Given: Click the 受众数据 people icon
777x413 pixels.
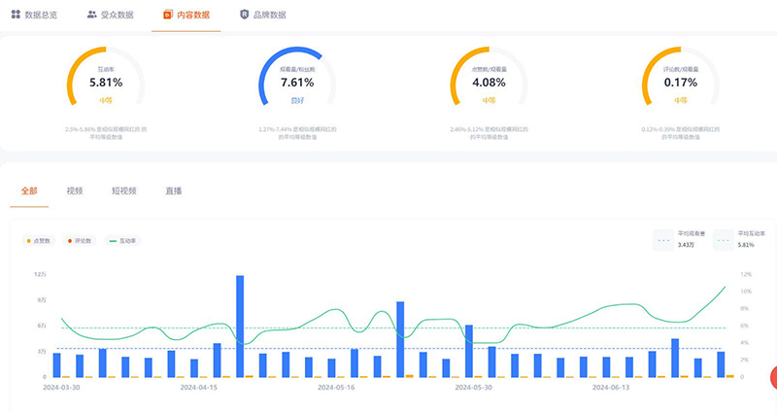Looking at the screenshot, I should point(91,15).
